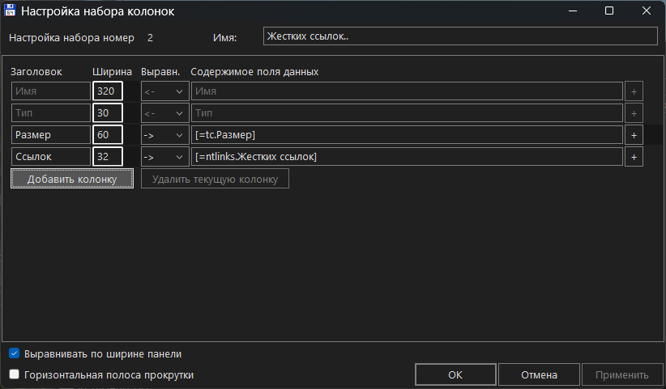Click the set name field 'Жестких ссылок..'
The height and width of the screenshot is (389, 666).
[x=459, y=36]
